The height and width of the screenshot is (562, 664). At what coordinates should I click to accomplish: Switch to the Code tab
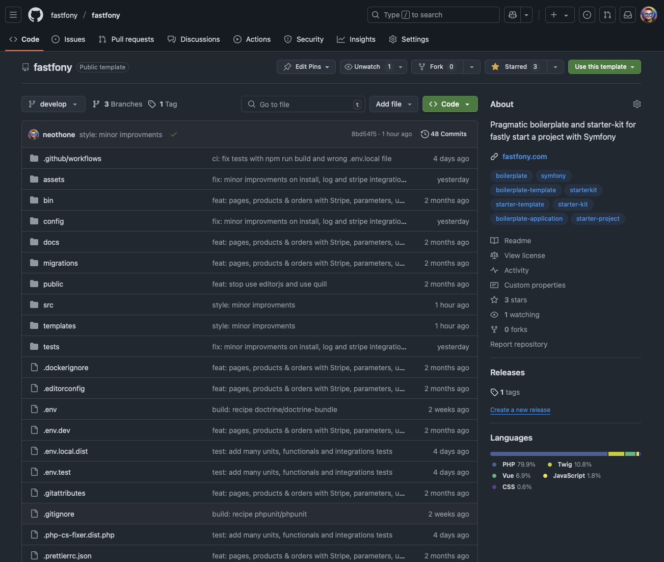coord(24,39)
